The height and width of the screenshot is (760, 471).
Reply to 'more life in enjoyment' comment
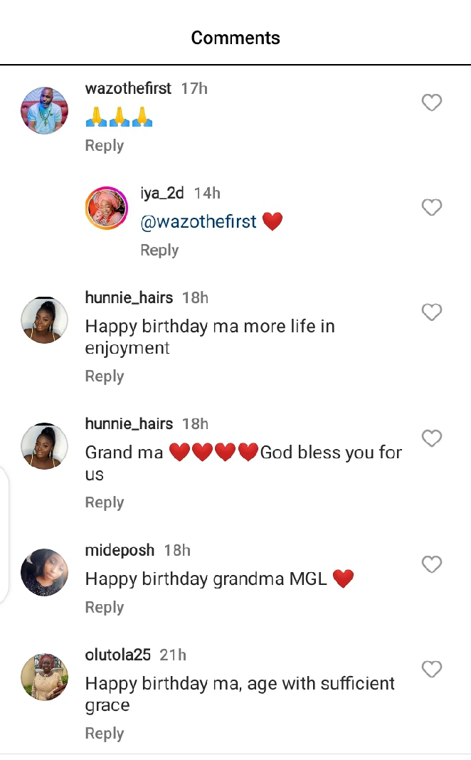tap(105, 376)
